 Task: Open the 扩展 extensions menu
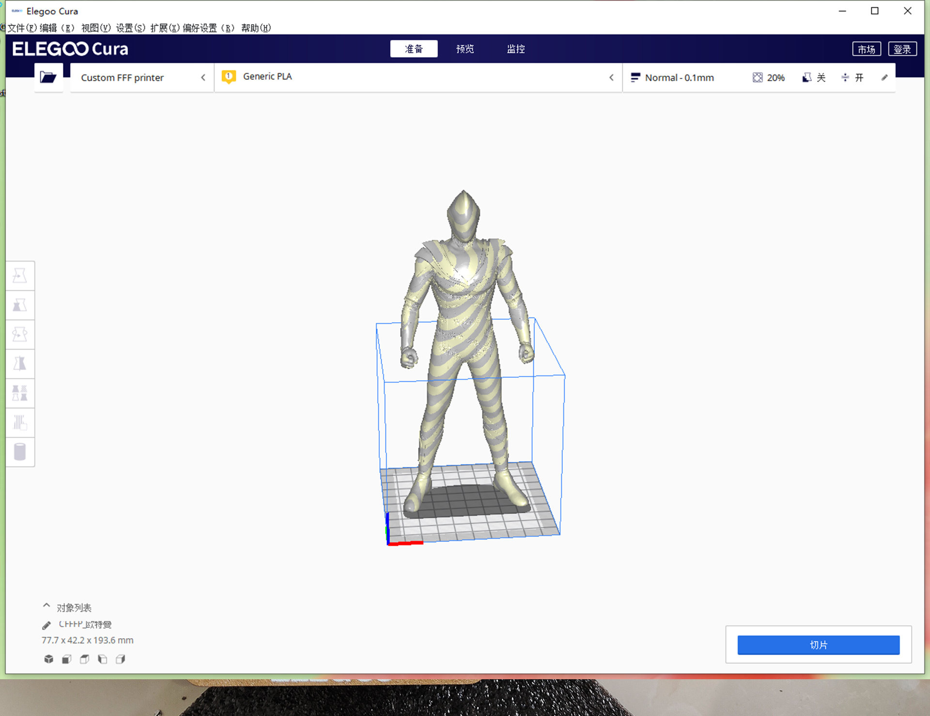click(x=165, y=28)
